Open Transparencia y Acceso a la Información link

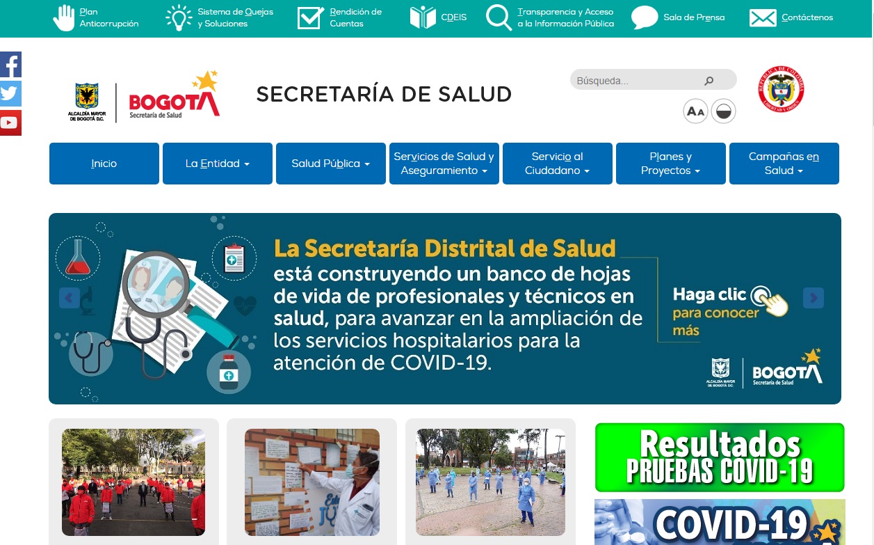point(565,18)
